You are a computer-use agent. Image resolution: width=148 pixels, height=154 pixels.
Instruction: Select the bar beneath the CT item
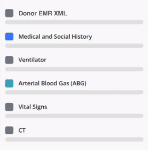tap(74, 139)
